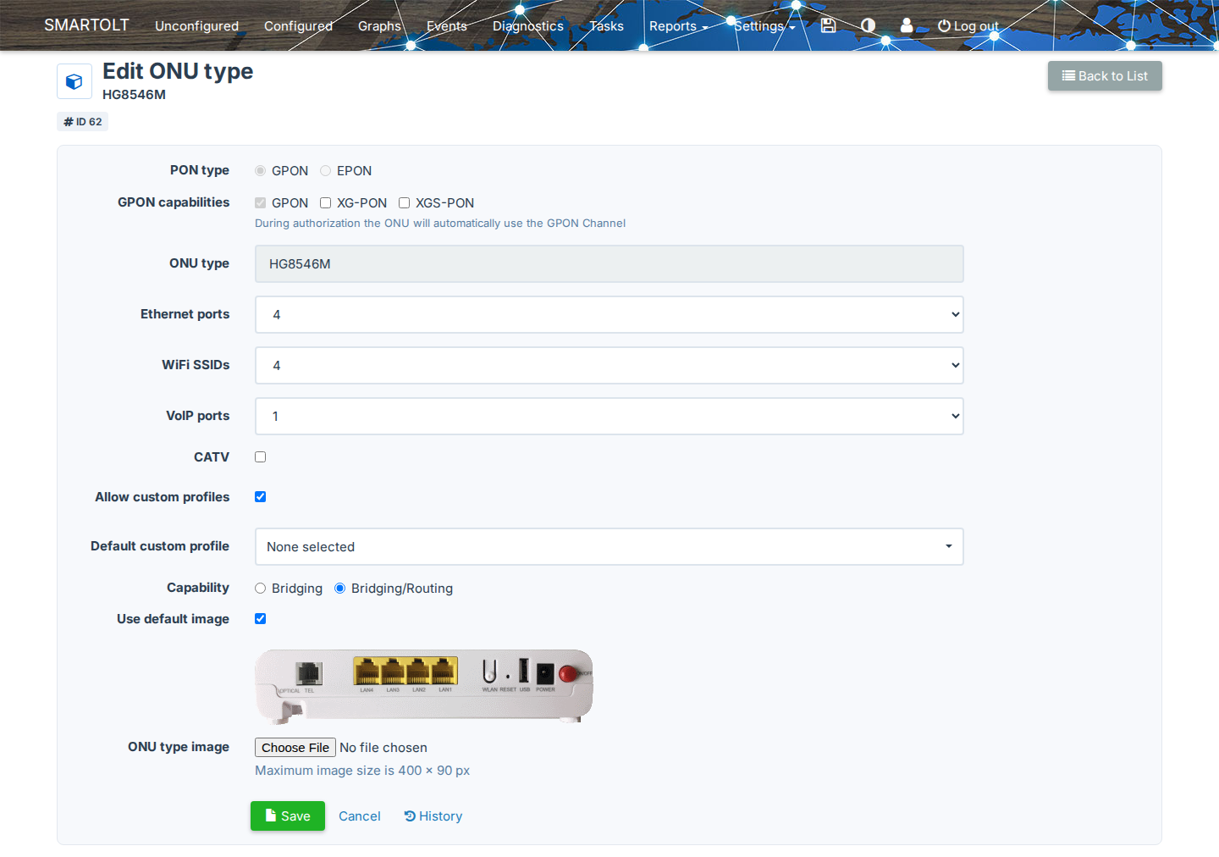
Task: Click the Cancel link
Action: 360,816
